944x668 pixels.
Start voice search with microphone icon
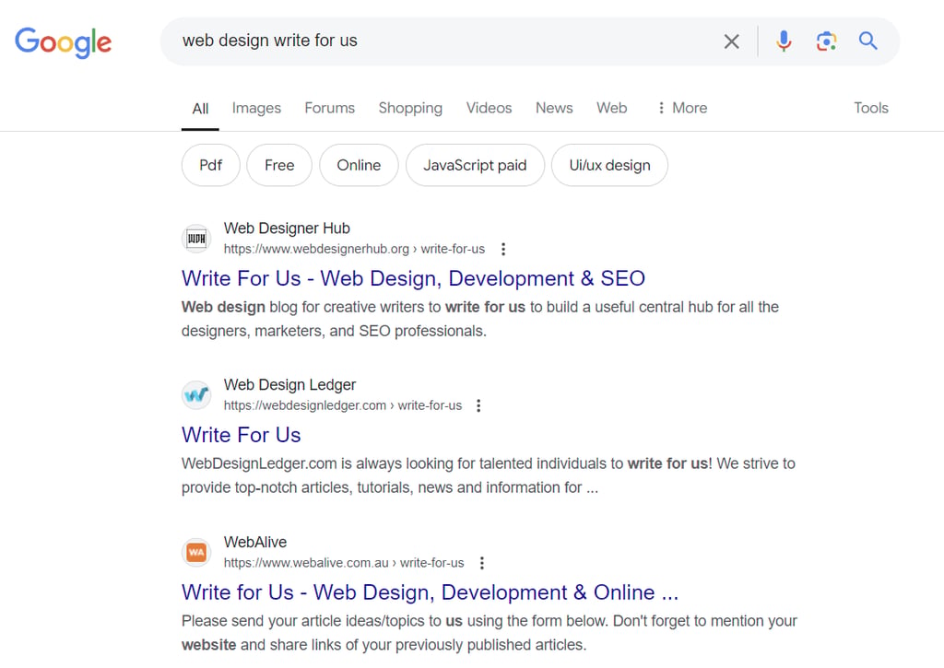click(x=784, y=41)
